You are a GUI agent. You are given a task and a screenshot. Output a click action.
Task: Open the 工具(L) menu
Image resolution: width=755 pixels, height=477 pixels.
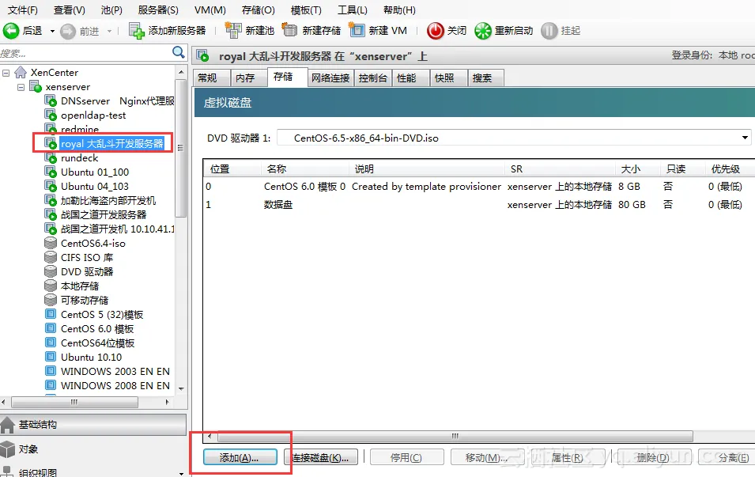(353, 10)
